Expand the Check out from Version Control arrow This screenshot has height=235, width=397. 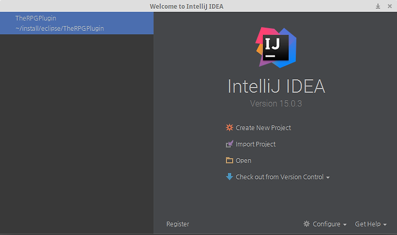[328, 177]
